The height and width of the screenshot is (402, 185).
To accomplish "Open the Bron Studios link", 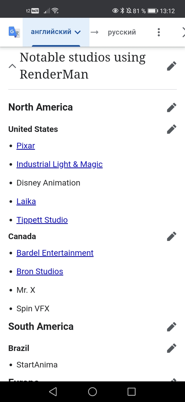I will click(x=40, y=272).
